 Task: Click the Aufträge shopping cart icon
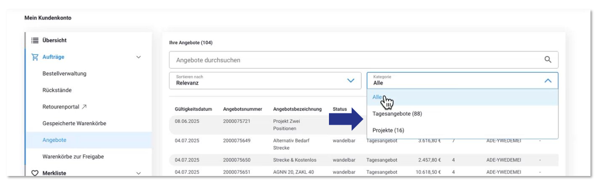coord(34,57)
